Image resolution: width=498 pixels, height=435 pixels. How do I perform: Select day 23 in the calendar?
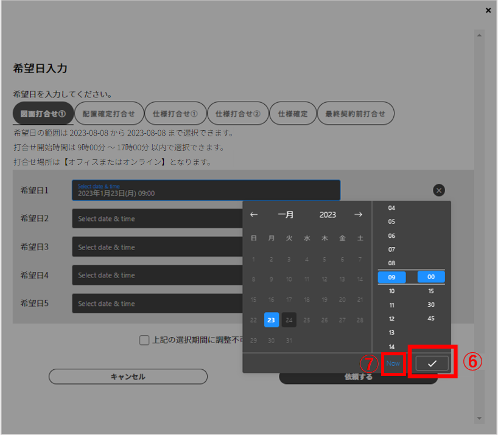pos(272,320)
